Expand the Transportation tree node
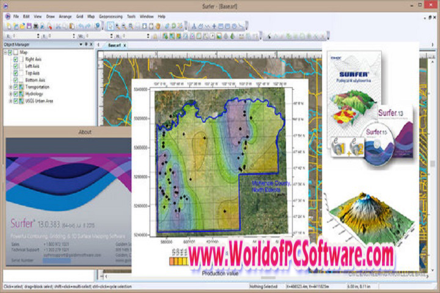 tap(10, 87)
